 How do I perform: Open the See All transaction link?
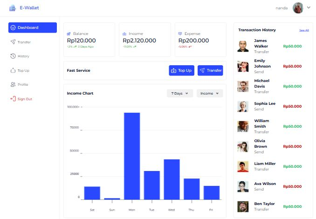[304, 30]
